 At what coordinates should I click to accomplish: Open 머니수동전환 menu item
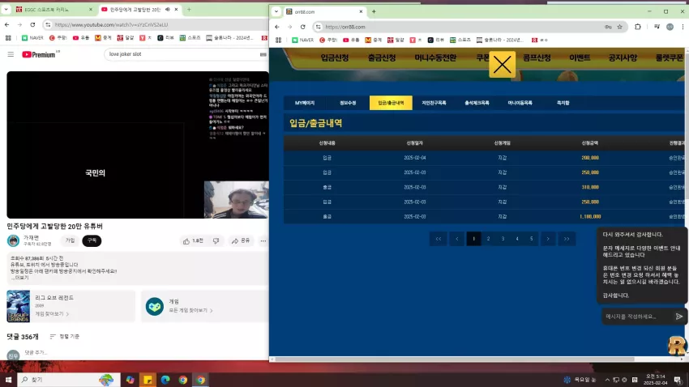click(x=435, y=58)
